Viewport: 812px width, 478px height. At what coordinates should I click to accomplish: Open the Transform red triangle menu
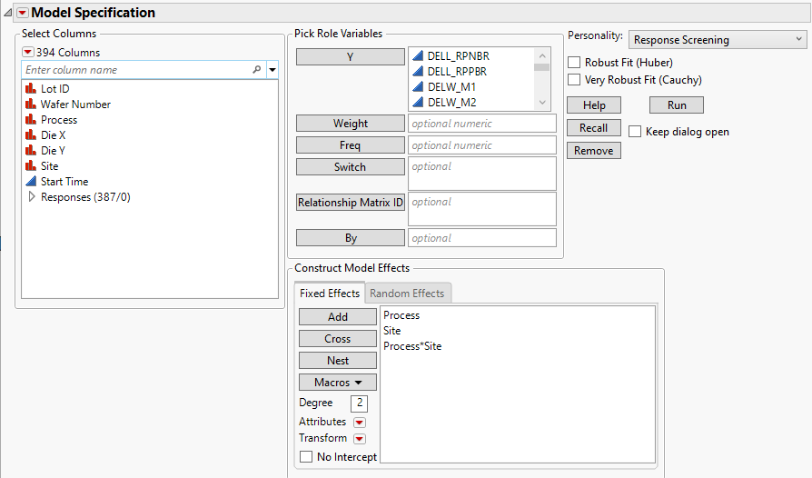point(359,439)
